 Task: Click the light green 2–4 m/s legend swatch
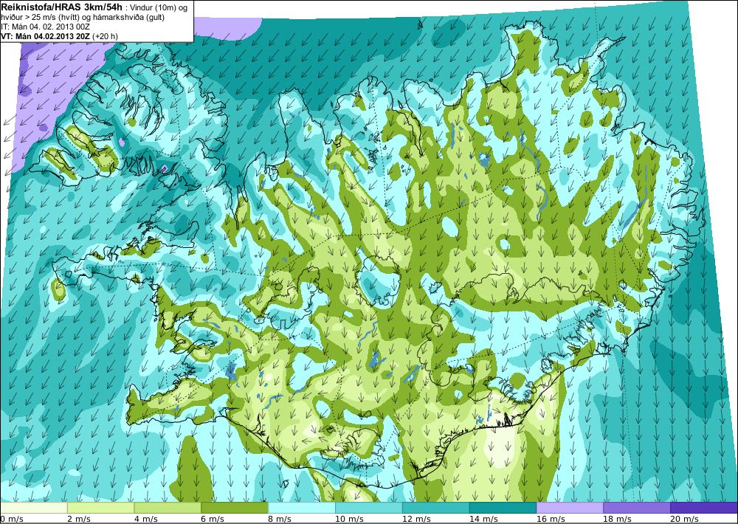click(x=100, y=508)
